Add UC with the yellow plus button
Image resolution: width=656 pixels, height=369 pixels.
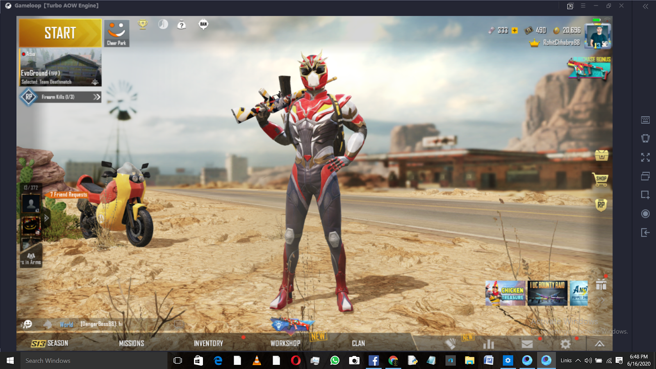[515, 30]
